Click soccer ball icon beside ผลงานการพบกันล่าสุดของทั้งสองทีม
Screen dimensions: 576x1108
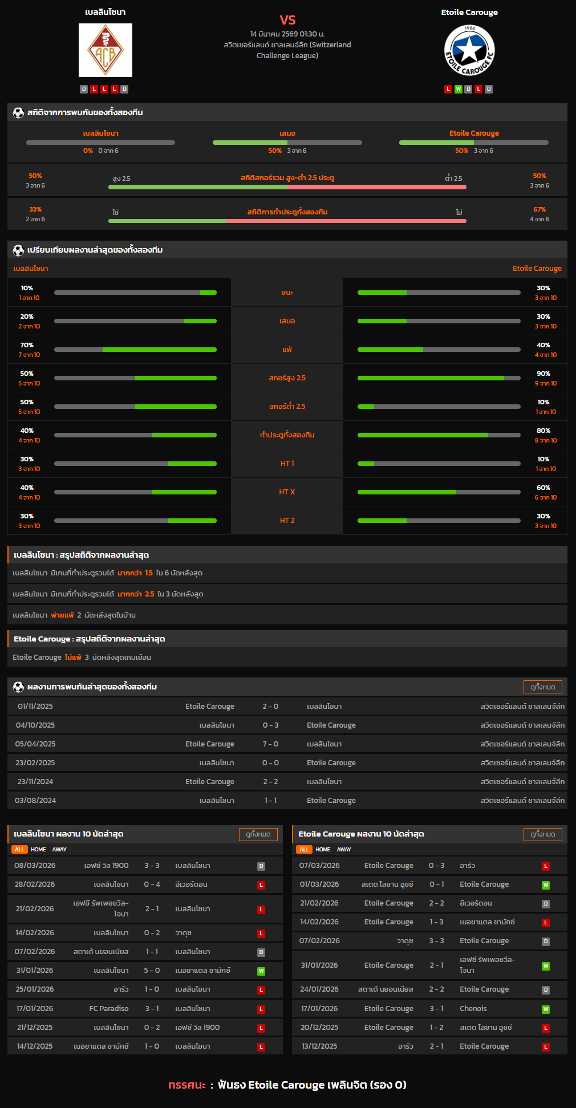click(x=18, y=687)
